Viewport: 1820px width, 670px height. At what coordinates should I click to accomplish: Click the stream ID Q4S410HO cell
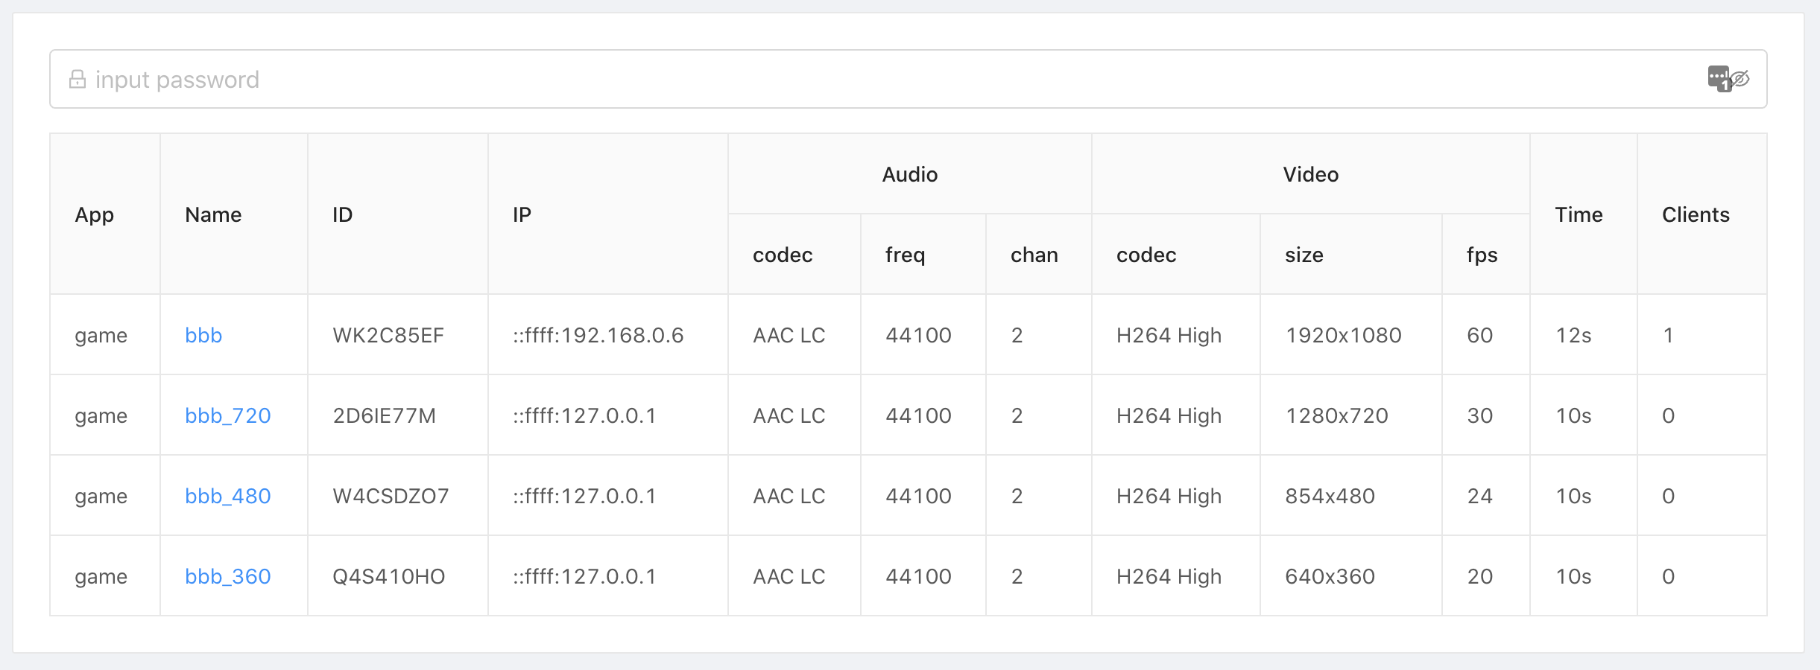388,576
